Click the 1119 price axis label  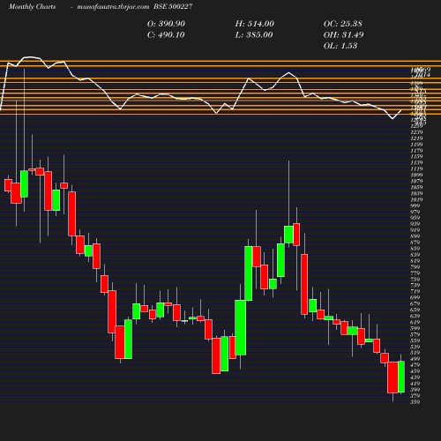click(x=416, y=169)
